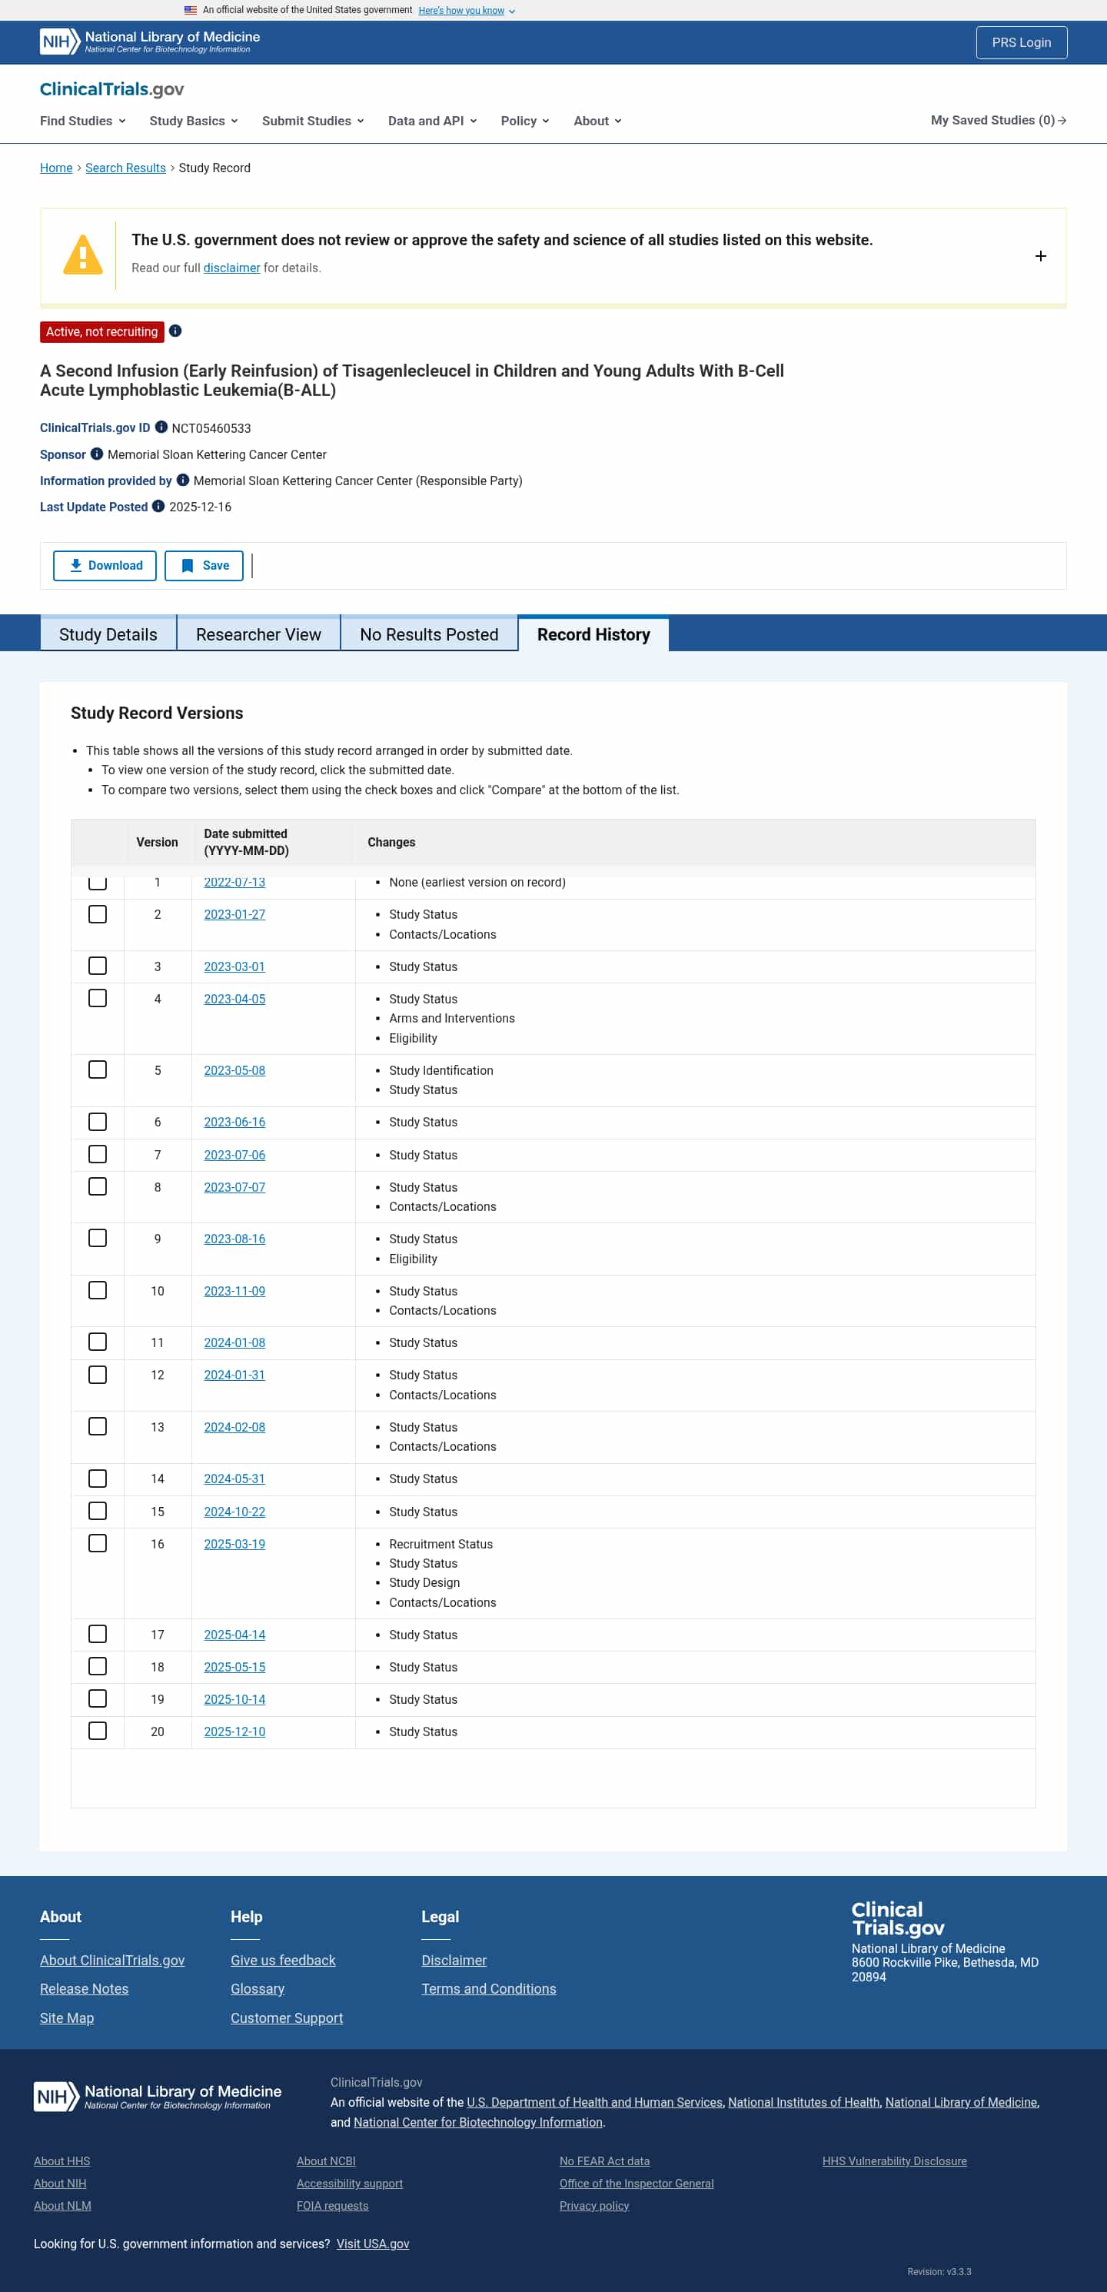Go to Home breadcrumb link
The width and height of the screenshot is (1107, 2292).
click(56, 168)
